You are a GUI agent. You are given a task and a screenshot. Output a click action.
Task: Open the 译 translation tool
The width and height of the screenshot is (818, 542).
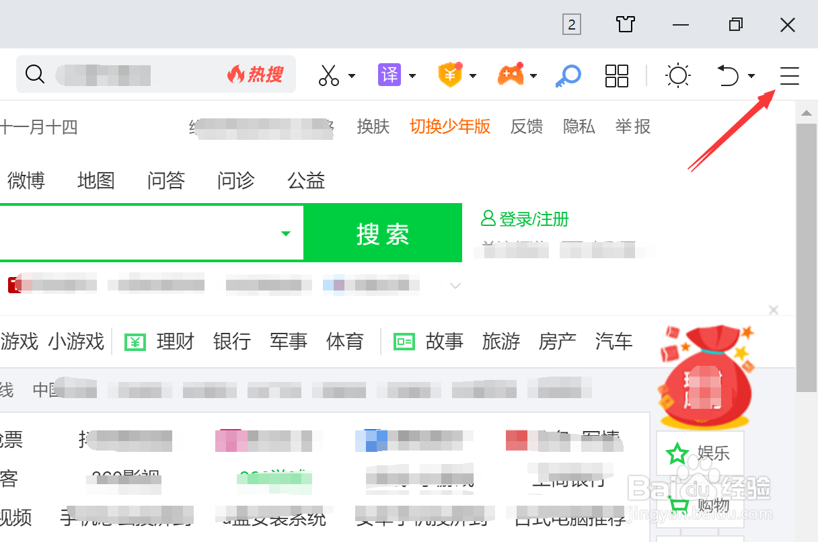click(391, 75)
